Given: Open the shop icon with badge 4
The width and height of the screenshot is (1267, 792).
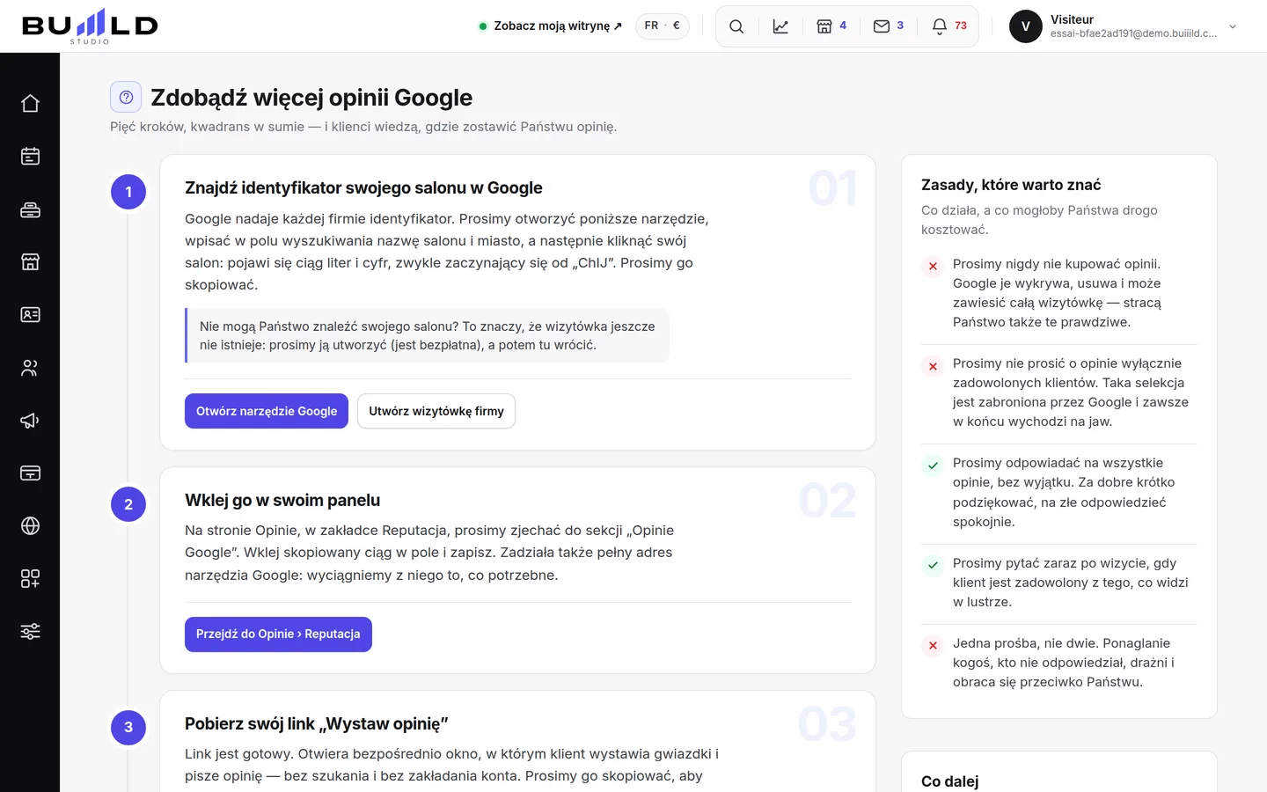Looking at the screenshot, I should (x=831, y=26).
